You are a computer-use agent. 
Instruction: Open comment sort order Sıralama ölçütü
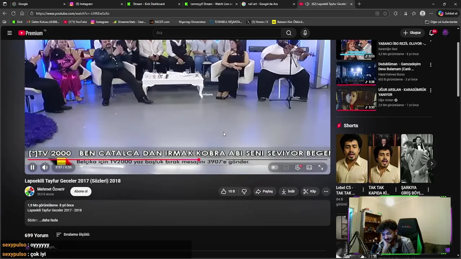pos(73,235)
